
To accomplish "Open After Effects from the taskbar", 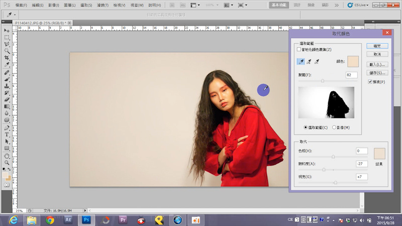I will click(68, 219).
